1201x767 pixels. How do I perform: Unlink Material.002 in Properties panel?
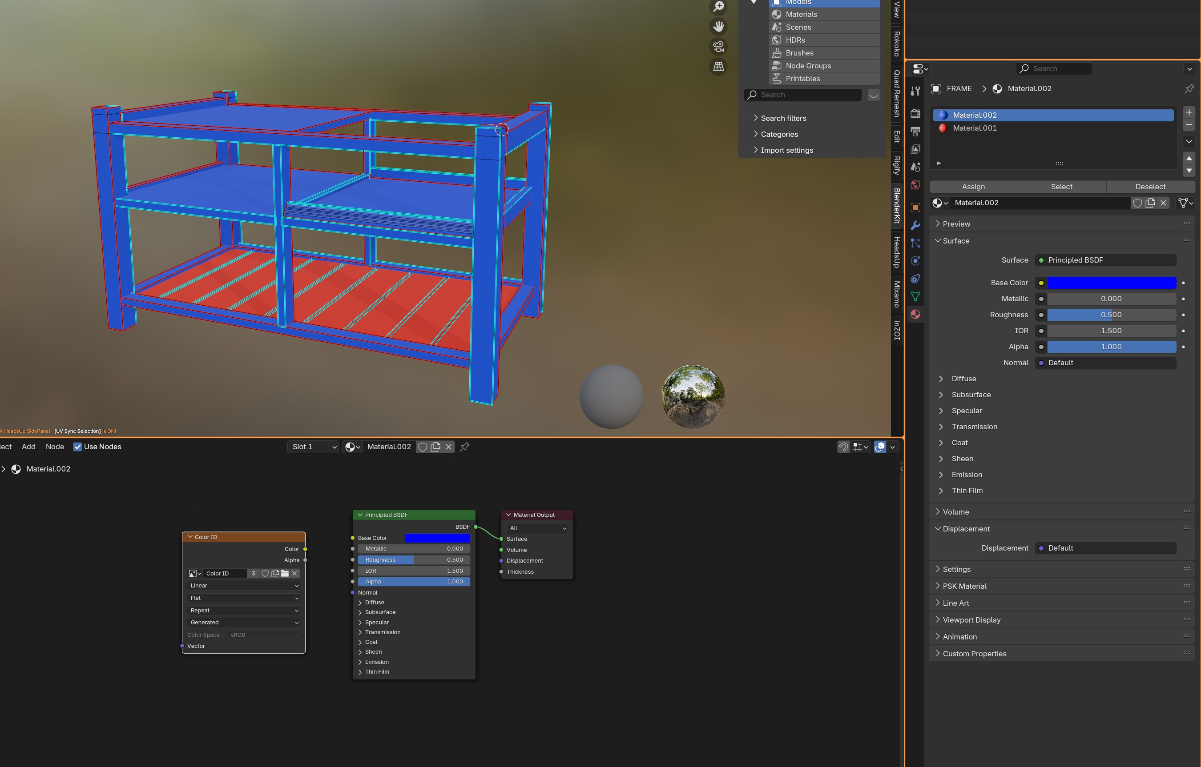(x=1164, y=203)
